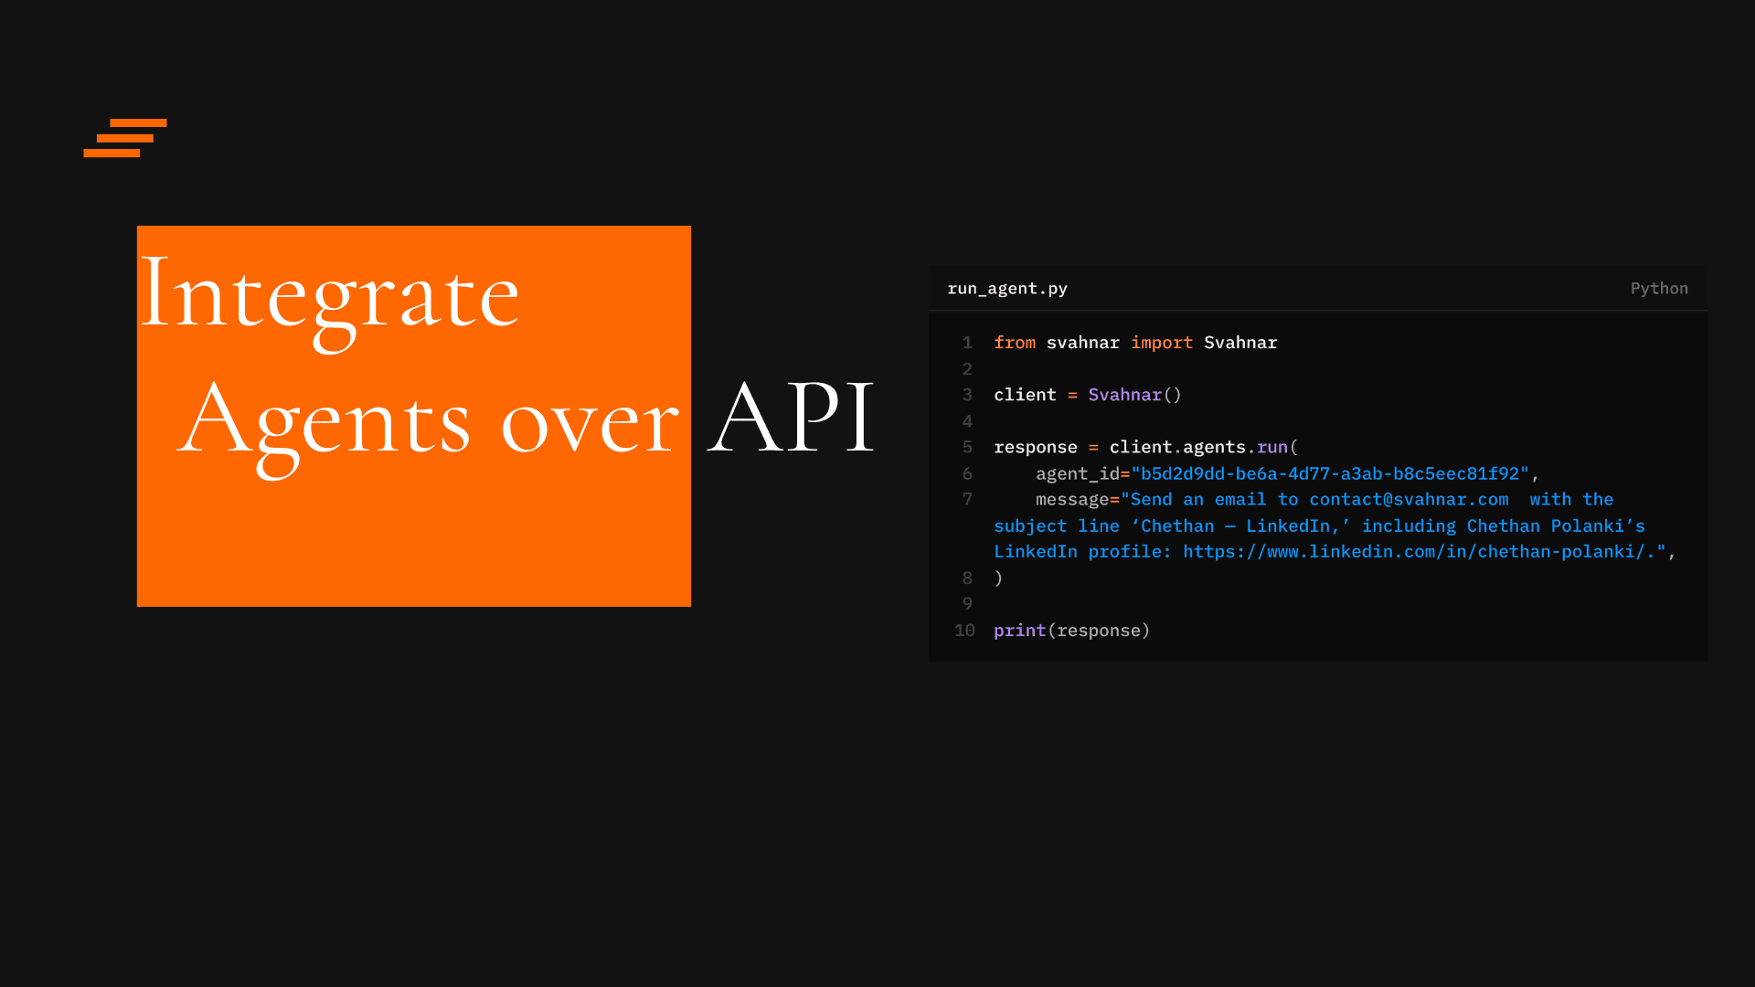Click the print keyword on line 10
Viewport: 1755px width, 987px height.
(x=1019, y=631)
